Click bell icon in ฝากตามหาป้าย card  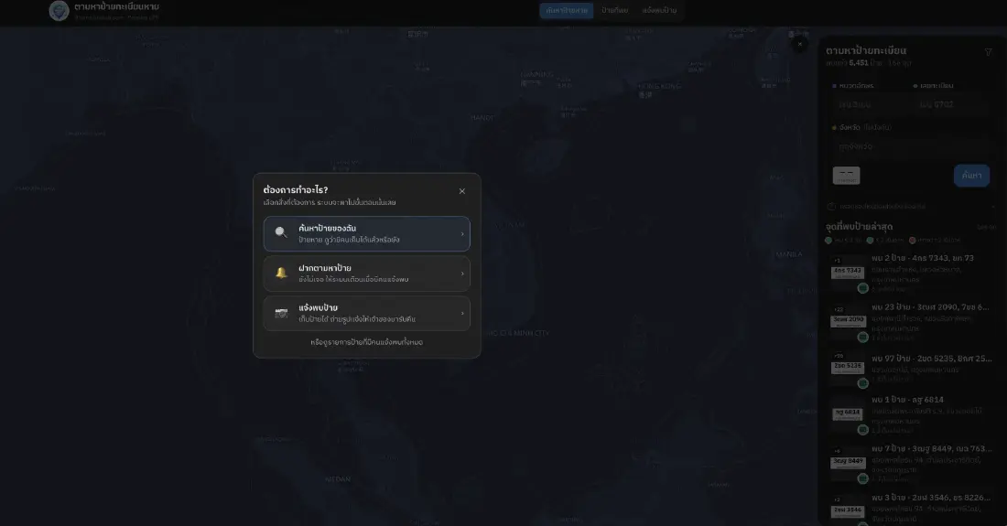(x=281, y=273)
